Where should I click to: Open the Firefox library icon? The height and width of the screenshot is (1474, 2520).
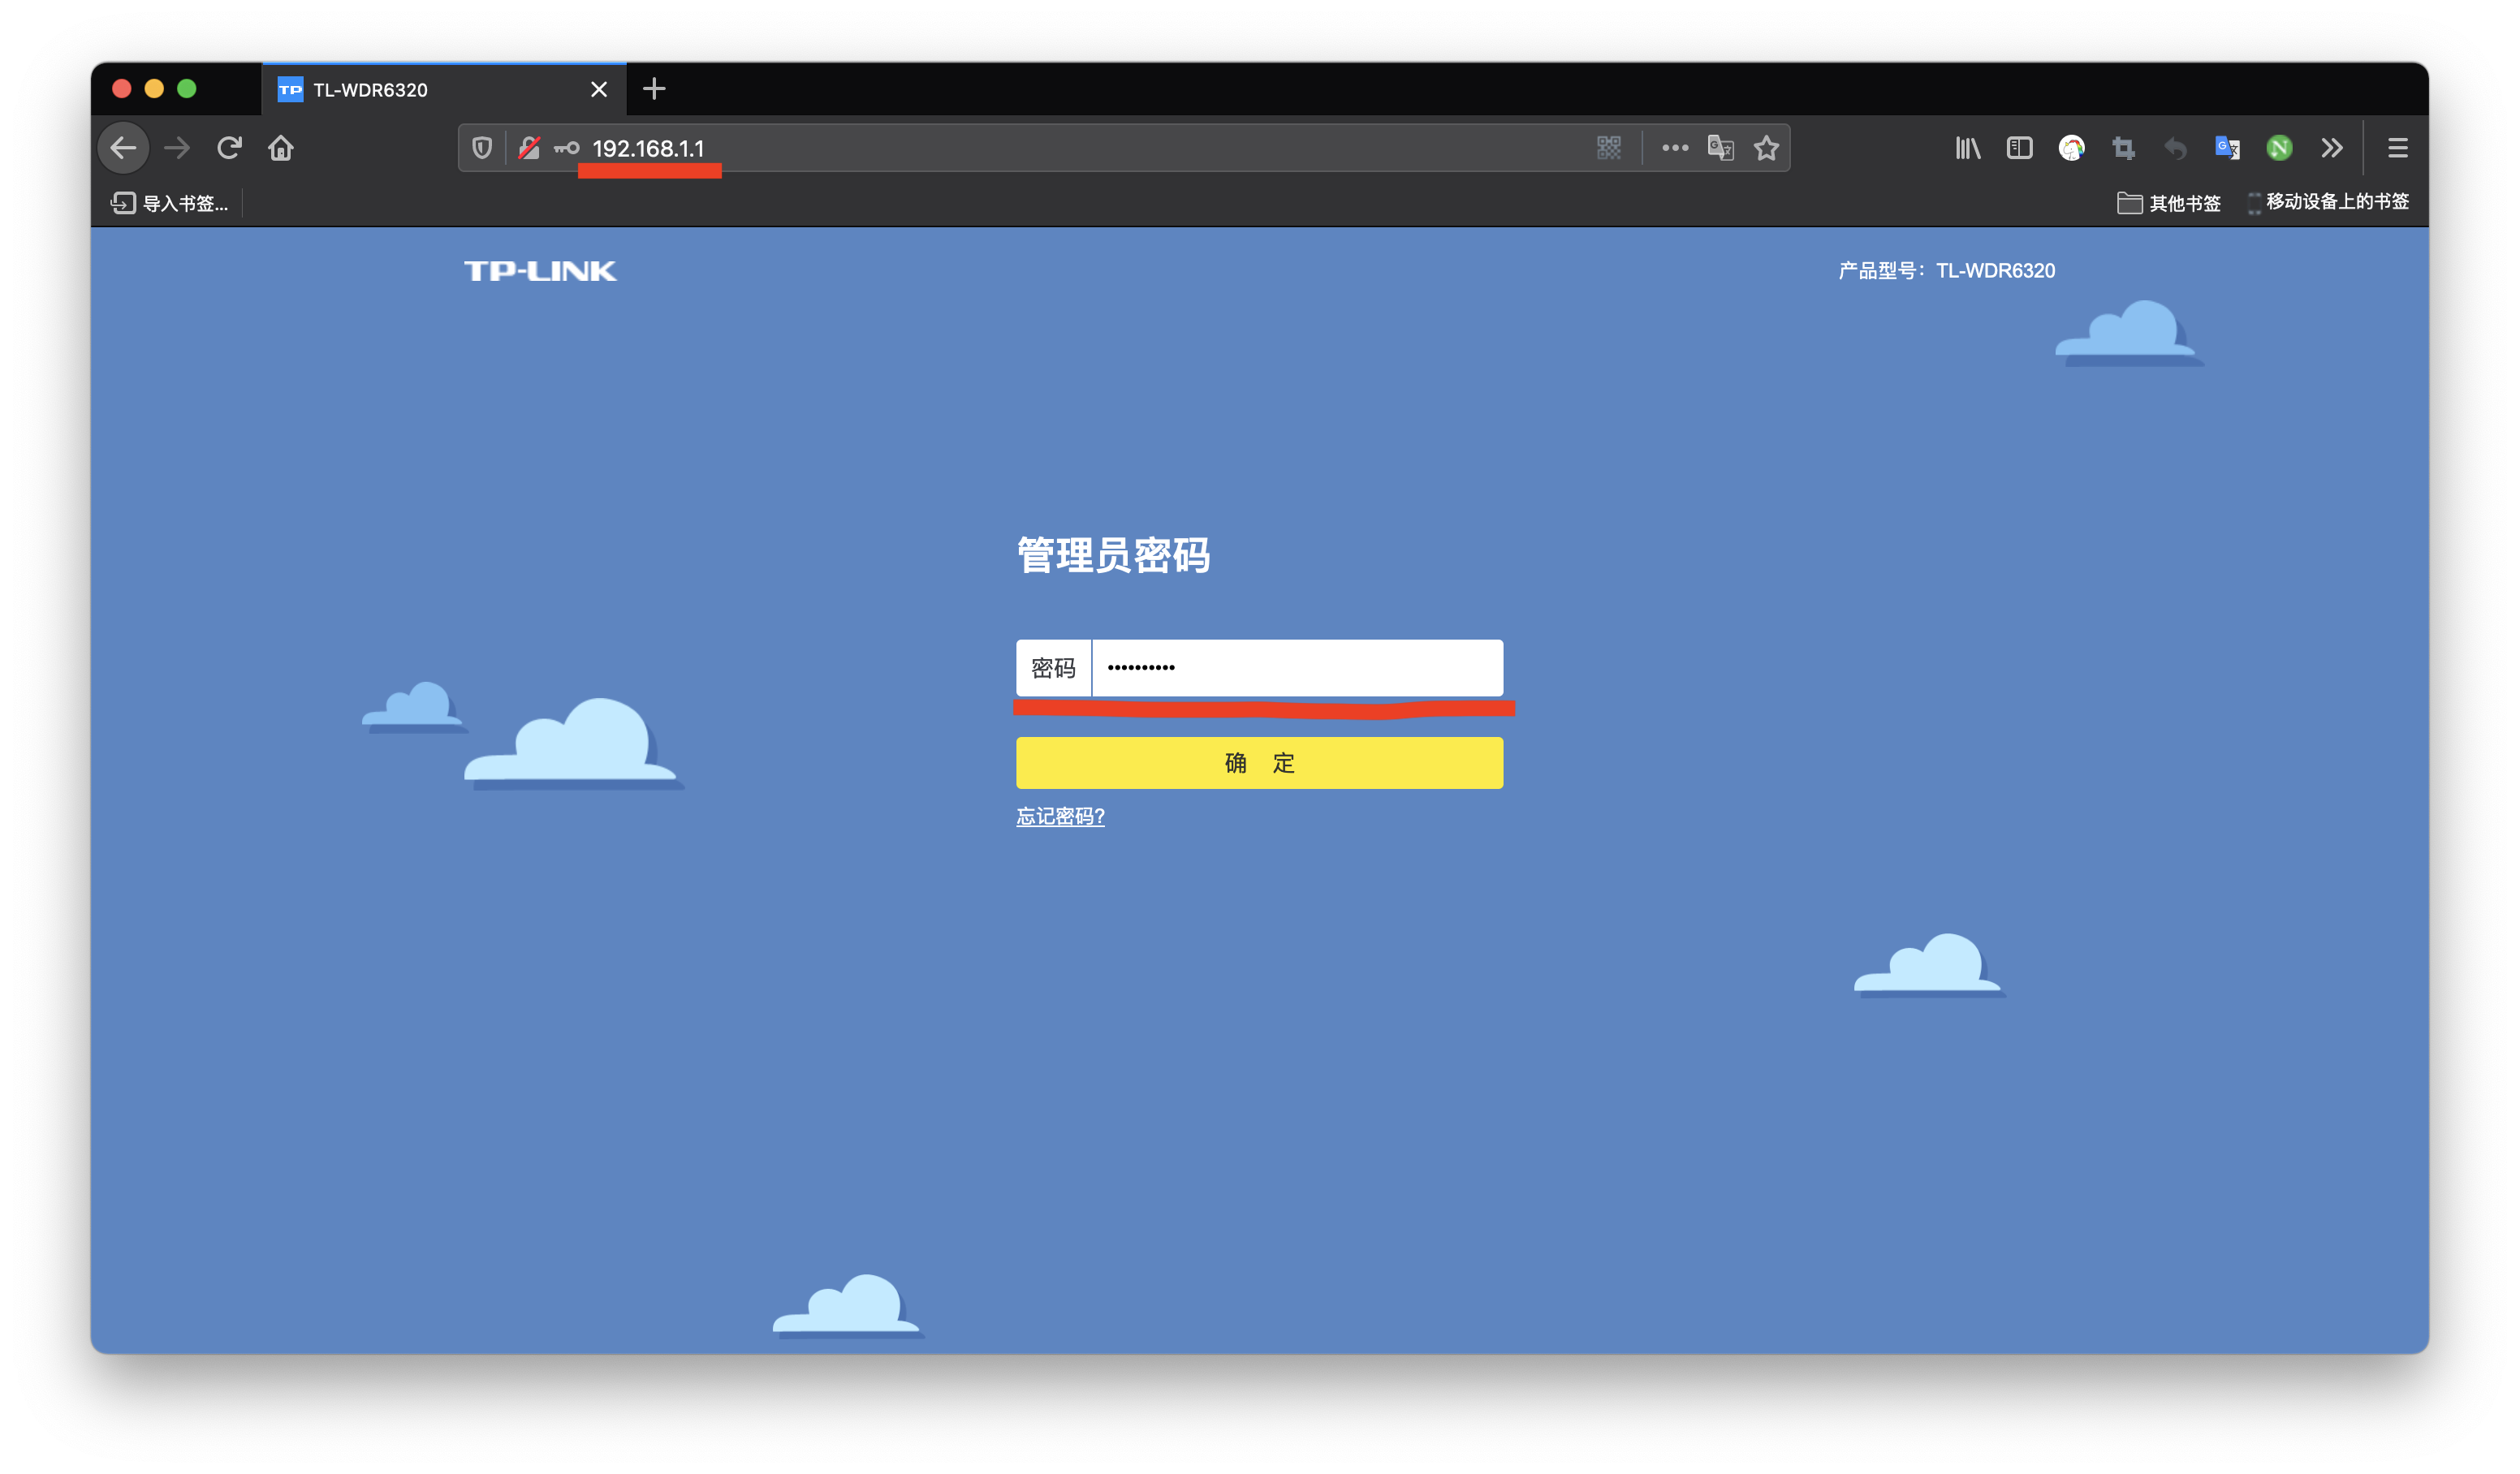point(1967,148)
